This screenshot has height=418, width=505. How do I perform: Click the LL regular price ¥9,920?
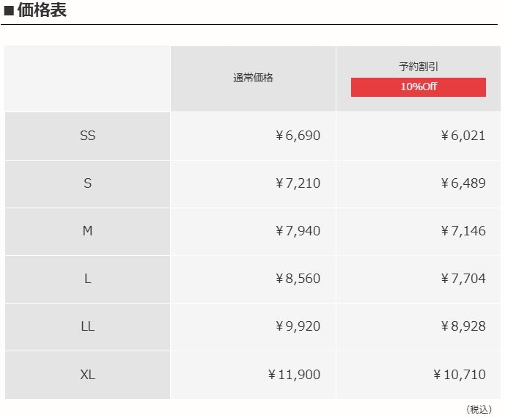click(298, 326)
